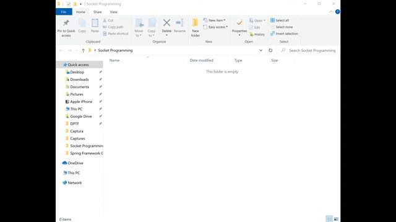Click into Search Socket Programming field

(309, 51)
